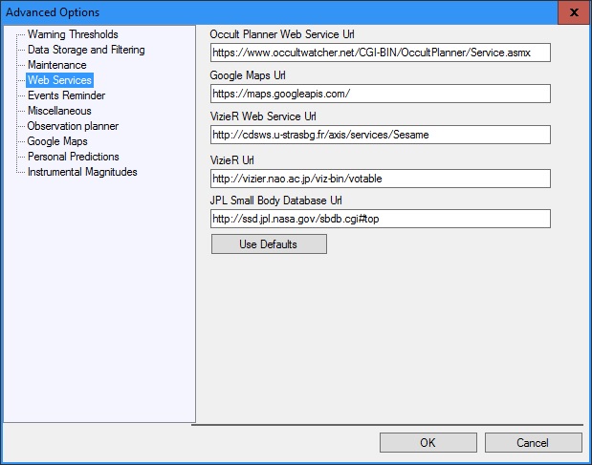The image size is (592, 465).
Task: Select Web Services in the options tree
Action: click(x=59, y=80)
